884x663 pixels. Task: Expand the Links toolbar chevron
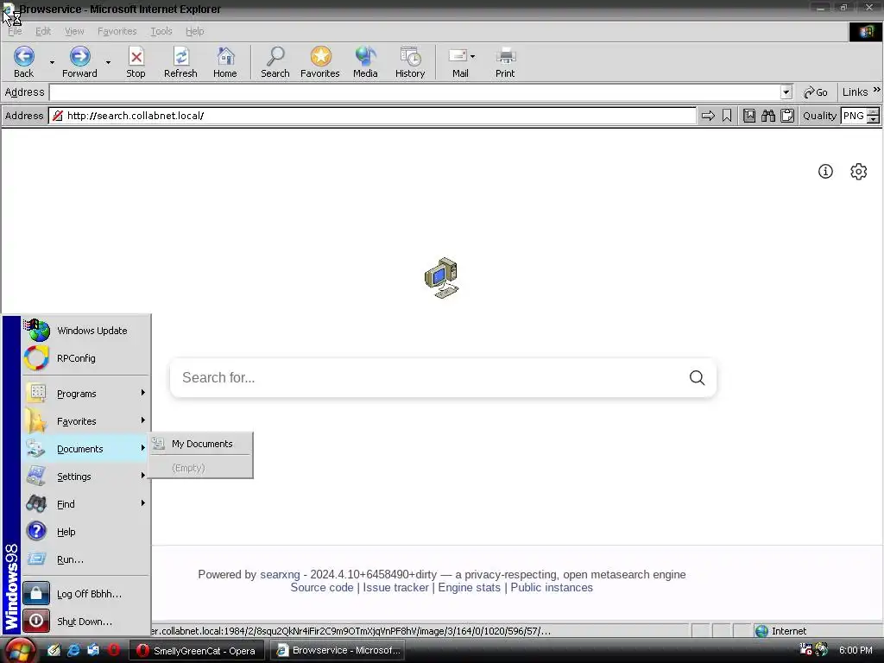tap(877, 90)
